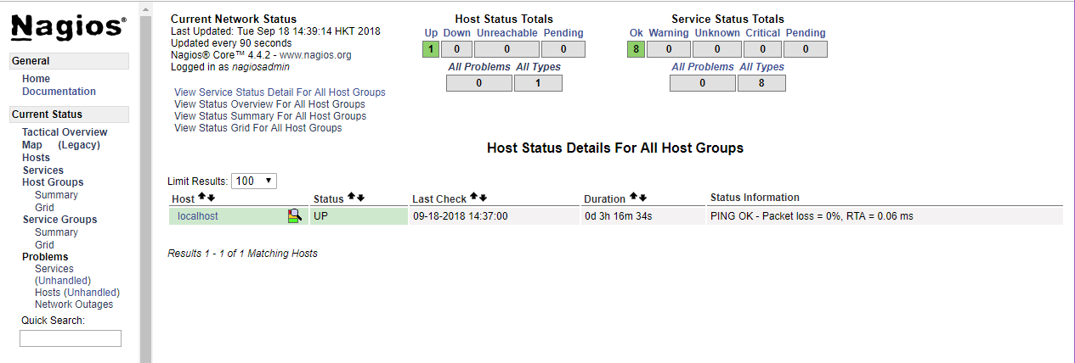Open View Status Grid For All Host Groups
Image resolution: width=1075 pixels, height=363 pixels.
click(257, 128)
